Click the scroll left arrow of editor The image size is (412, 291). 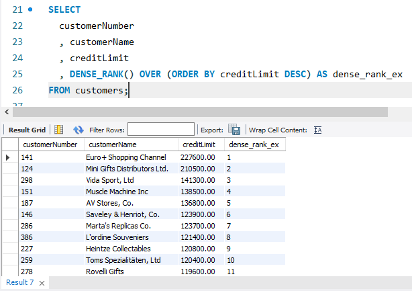tap(7, 112)
